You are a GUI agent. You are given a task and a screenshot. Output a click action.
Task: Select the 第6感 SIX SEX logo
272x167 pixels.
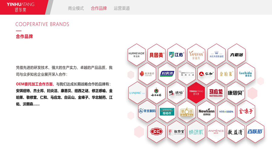187,112
